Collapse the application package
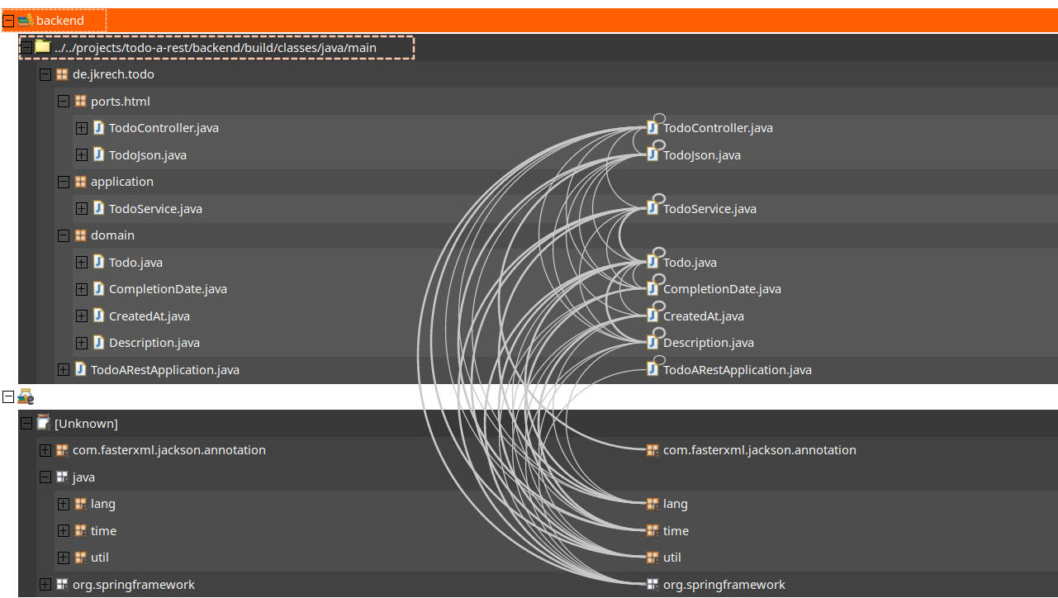The height and width of the screenshot is (598, 1058). click(x=63, y=182)
